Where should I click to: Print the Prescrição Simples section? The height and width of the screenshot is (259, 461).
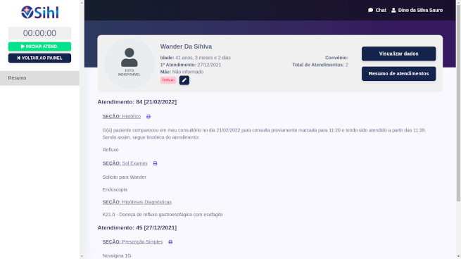(170, 242)
